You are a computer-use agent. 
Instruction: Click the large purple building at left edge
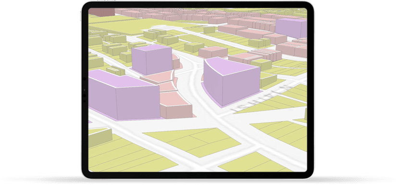(x=124, y=96)
